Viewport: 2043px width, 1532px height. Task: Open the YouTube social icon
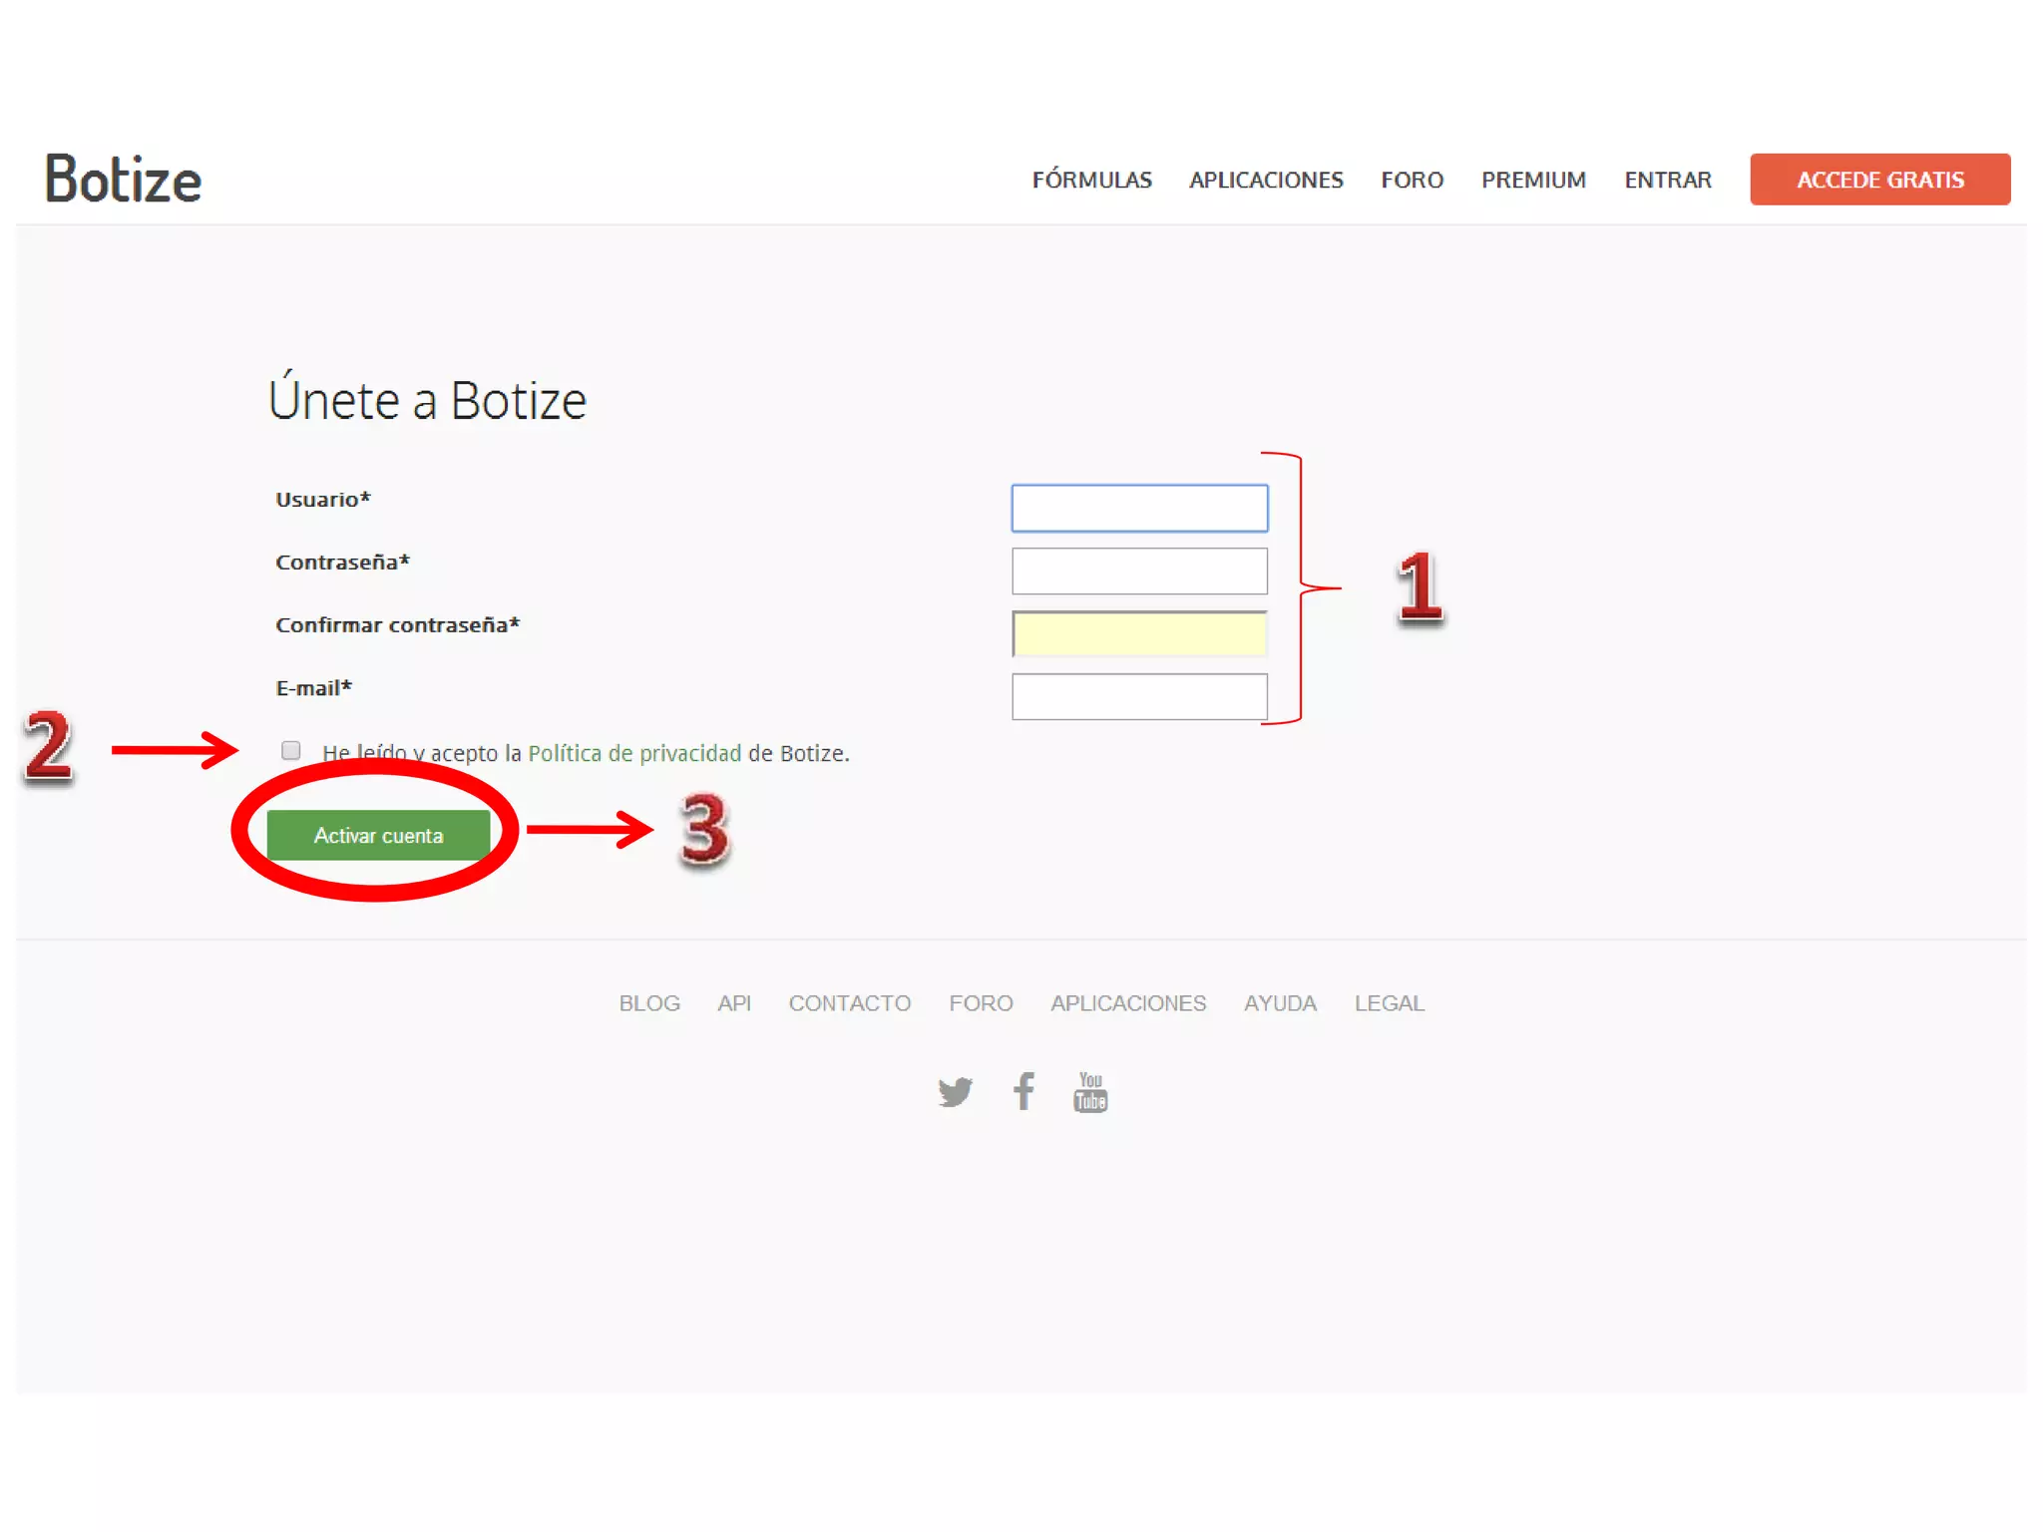pos(1090,1091)
